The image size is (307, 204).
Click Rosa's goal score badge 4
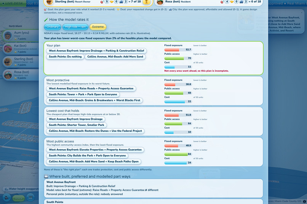[227, 2]
